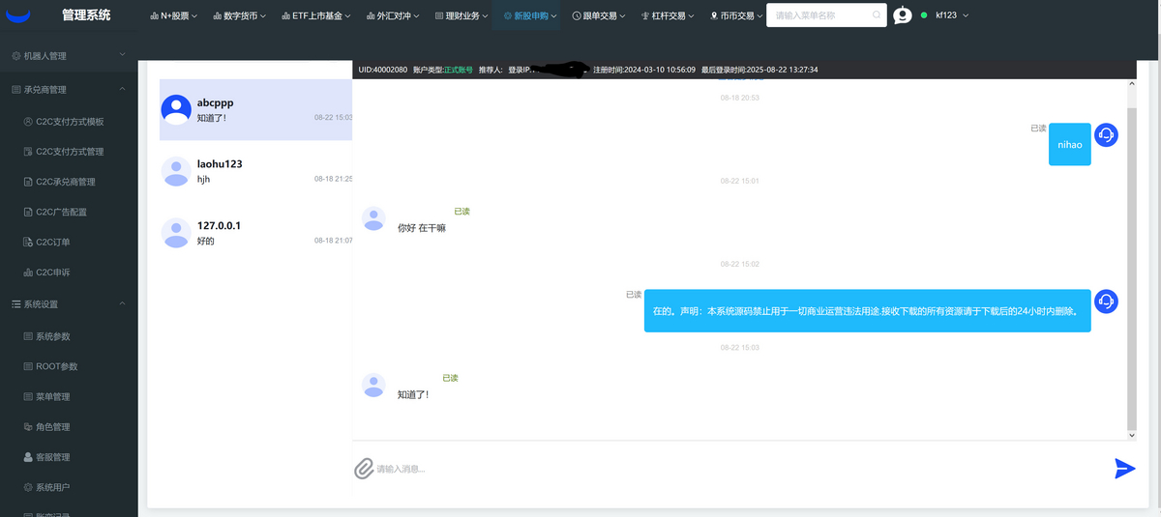Open the 杠杆交易 top menu
Image resolution: width=1161 pixels, height=517 pixels.
tap(668, 16)
